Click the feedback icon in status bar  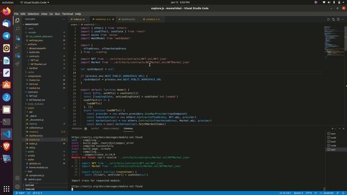tap(338, 193)
